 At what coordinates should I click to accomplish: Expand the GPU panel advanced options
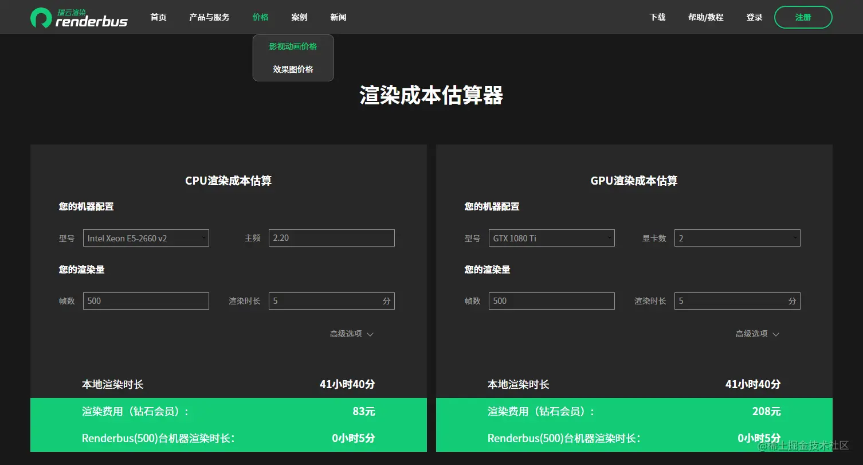756,333
